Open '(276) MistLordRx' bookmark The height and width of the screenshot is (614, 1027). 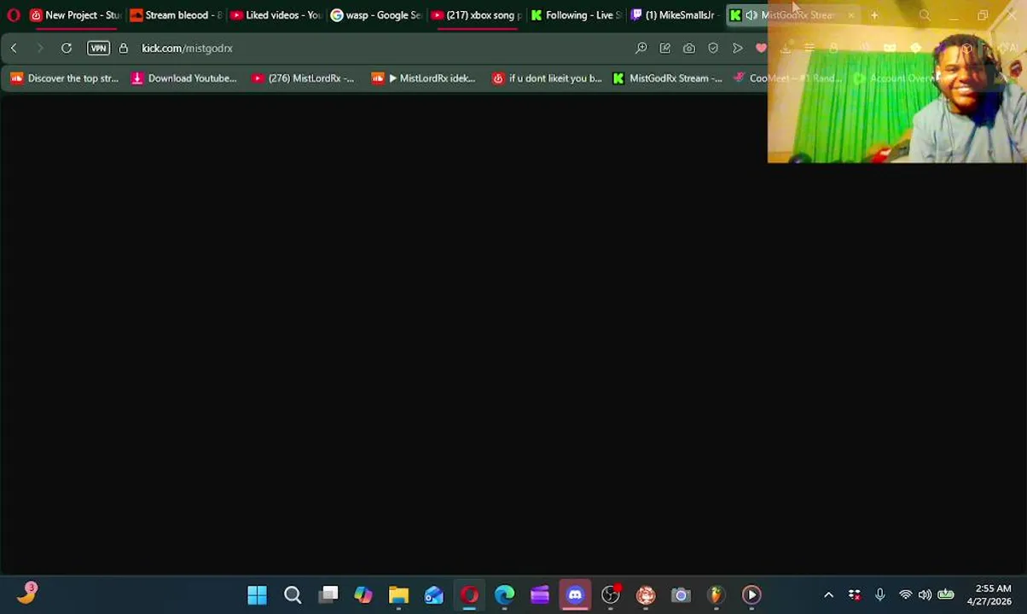pyautogui.click(x=303, y=78)
